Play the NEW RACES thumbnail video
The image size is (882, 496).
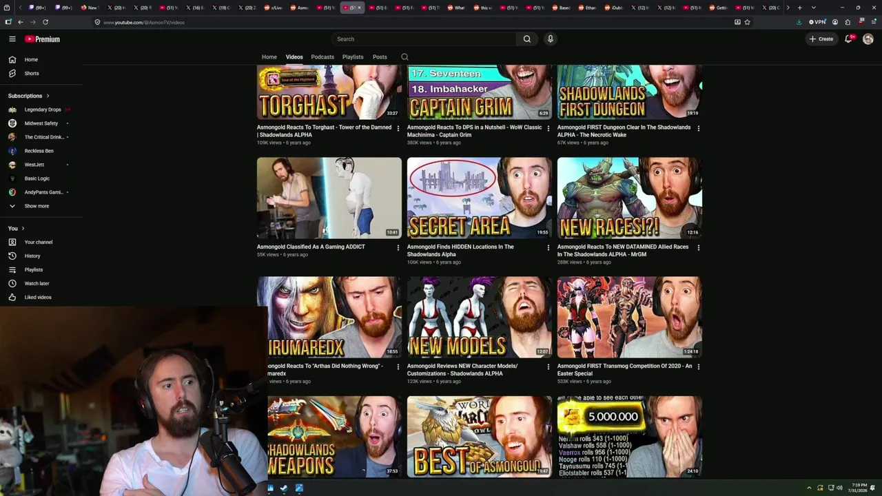pos(630,198)
